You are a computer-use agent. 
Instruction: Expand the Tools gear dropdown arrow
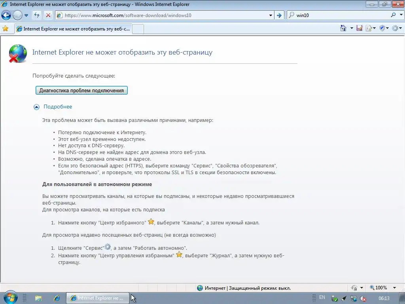point(401,28)
